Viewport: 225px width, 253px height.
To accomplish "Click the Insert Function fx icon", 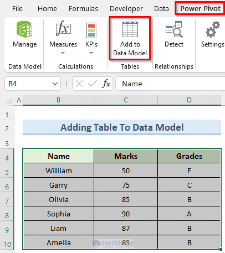I will [107, 84].
